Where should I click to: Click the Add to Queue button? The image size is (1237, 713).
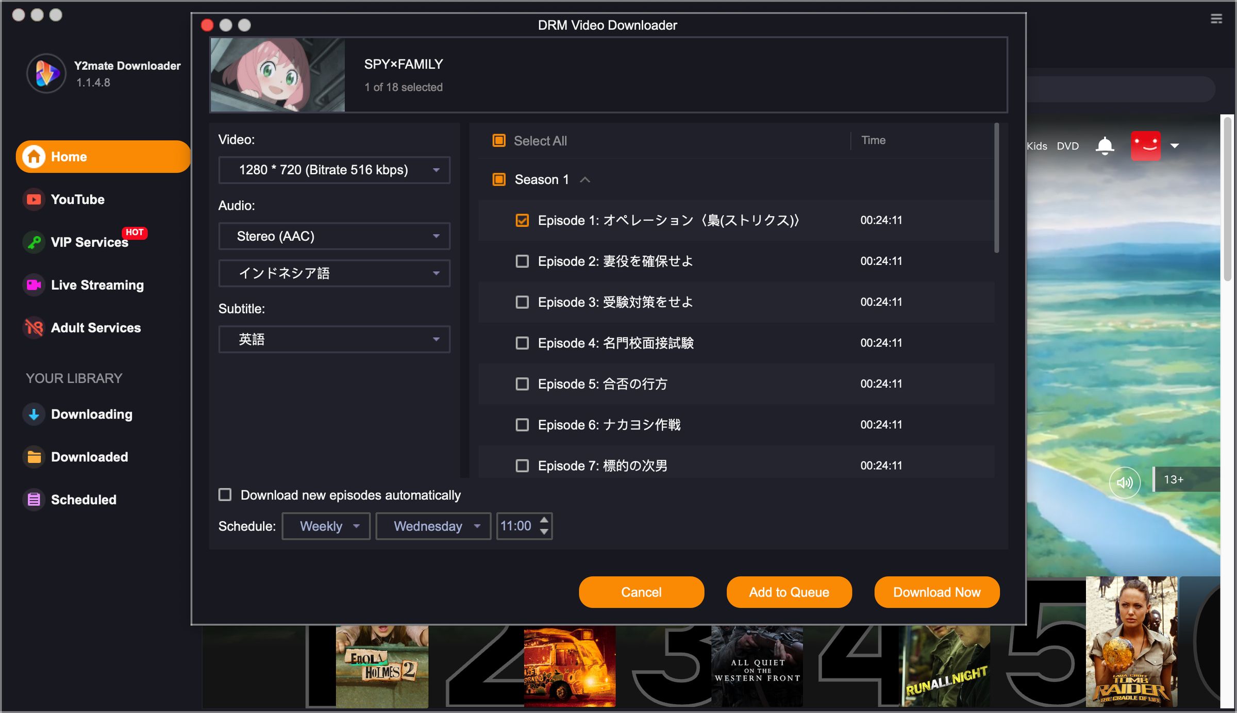coord(789,592)
